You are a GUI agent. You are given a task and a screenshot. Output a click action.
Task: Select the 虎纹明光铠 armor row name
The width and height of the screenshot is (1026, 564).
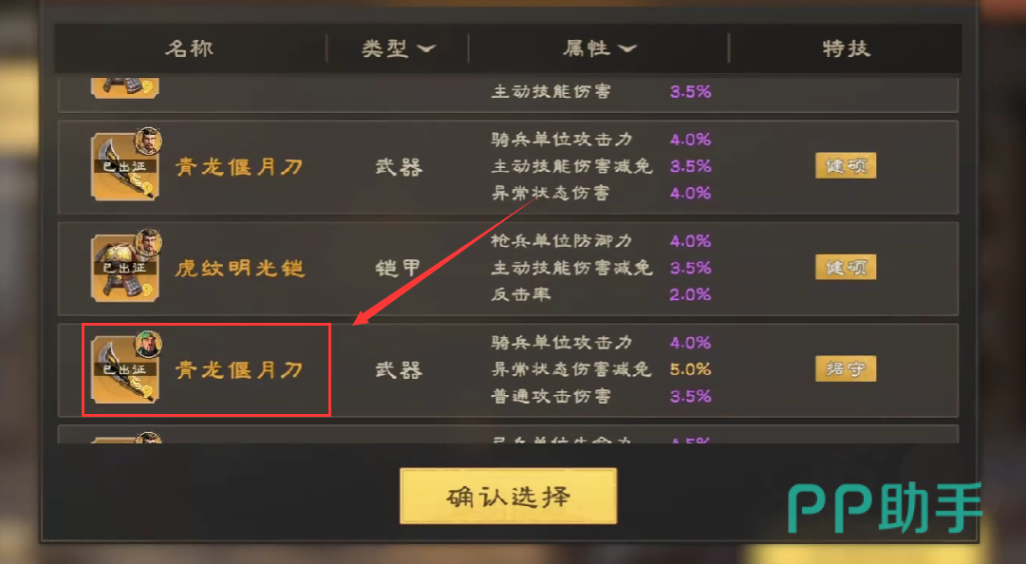[240, 269]
